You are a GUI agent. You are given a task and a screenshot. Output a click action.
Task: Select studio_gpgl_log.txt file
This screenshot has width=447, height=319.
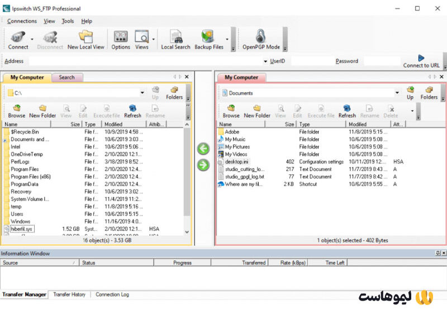[245, 177]
